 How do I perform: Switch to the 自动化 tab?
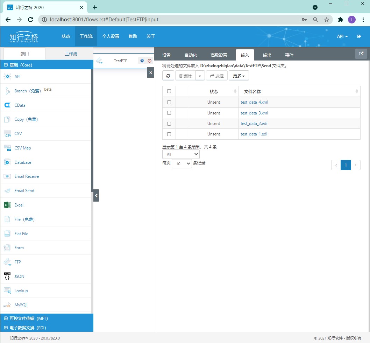[191, 55]
